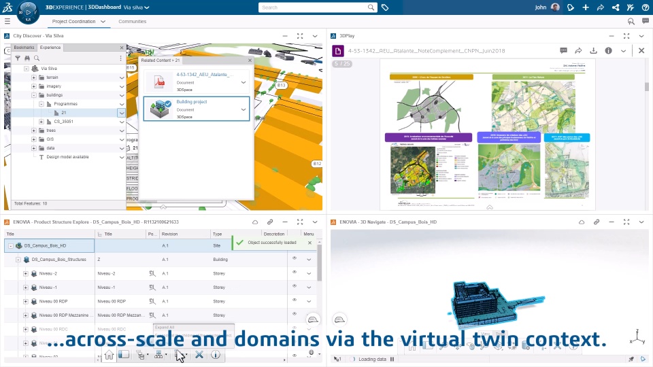Dismiss Object successfully loaded notification
Image resolution: width=653 pixels, height=367 pixels.
click(310, 243)
